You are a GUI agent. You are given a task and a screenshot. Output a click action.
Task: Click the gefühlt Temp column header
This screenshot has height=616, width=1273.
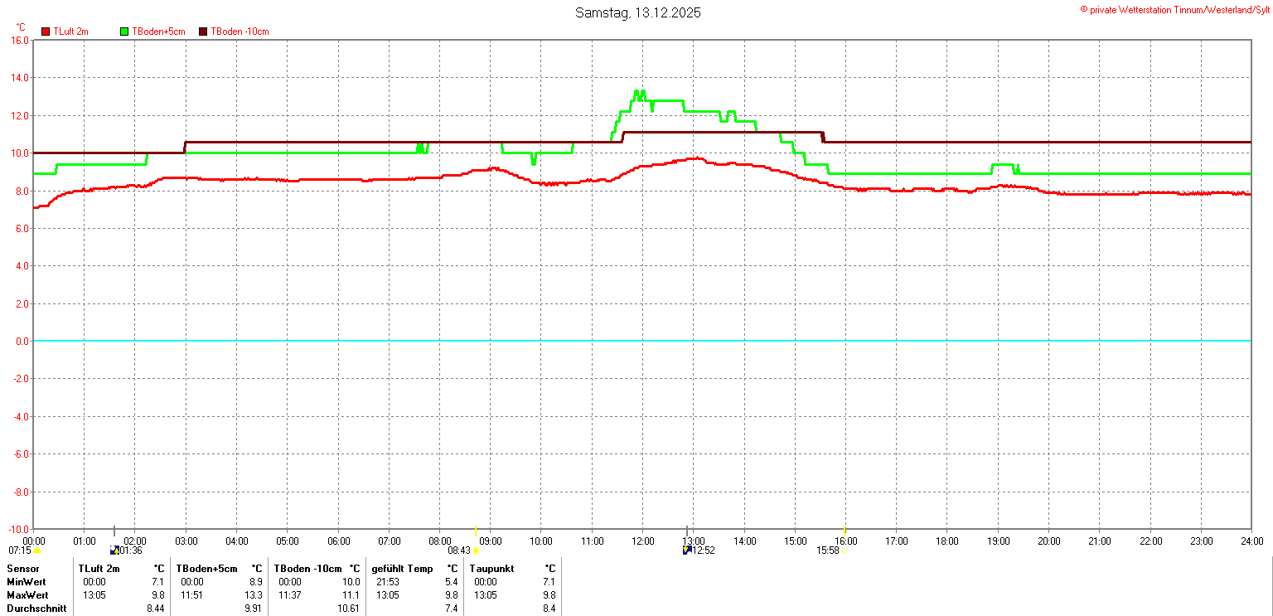point(402,569)
